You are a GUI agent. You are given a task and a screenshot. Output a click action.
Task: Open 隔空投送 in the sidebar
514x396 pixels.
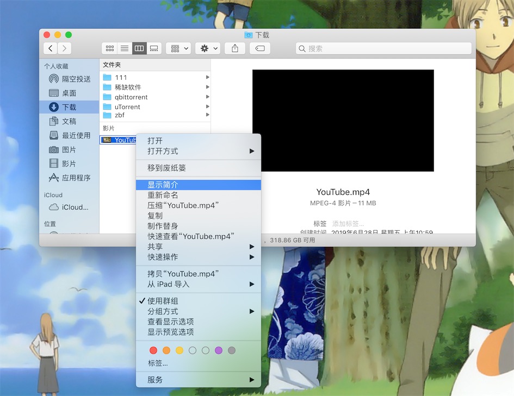point(69,79)
